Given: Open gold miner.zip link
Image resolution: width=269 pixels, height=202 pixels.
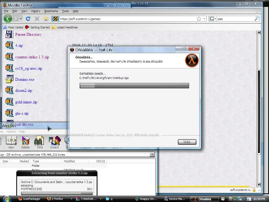Looking at the screenshot, I should pyautogui.click(x=26, y=102).
